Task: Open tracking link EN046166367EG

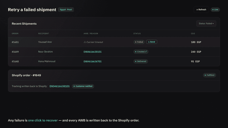Action: (93, 62)
